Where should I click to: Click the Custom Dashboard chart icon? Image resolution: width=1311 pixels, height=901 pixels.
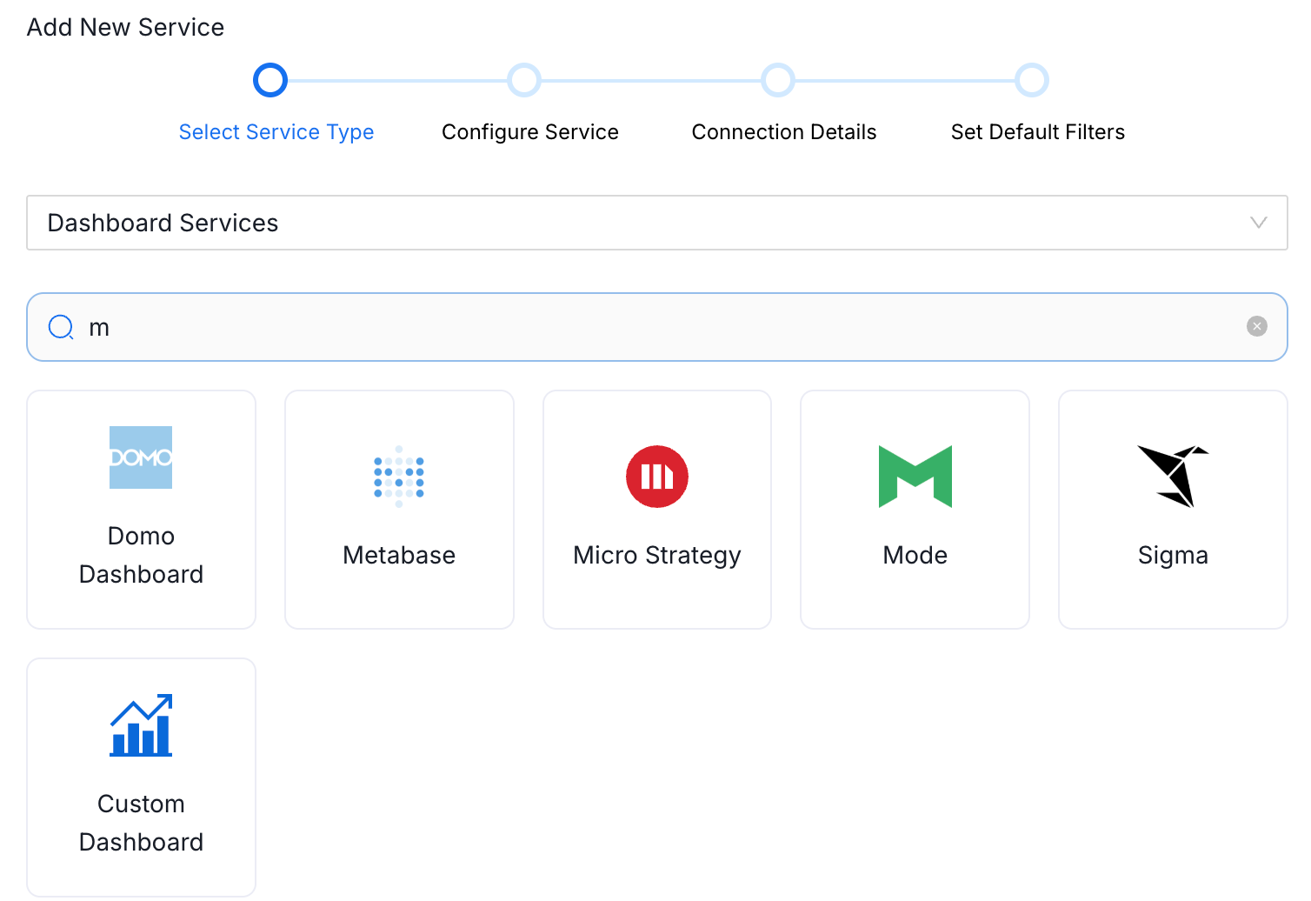pyautogui.click(x=141, y=725)
